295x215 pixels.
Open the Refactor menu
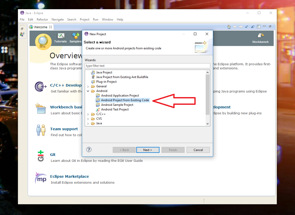pos(42,20)
